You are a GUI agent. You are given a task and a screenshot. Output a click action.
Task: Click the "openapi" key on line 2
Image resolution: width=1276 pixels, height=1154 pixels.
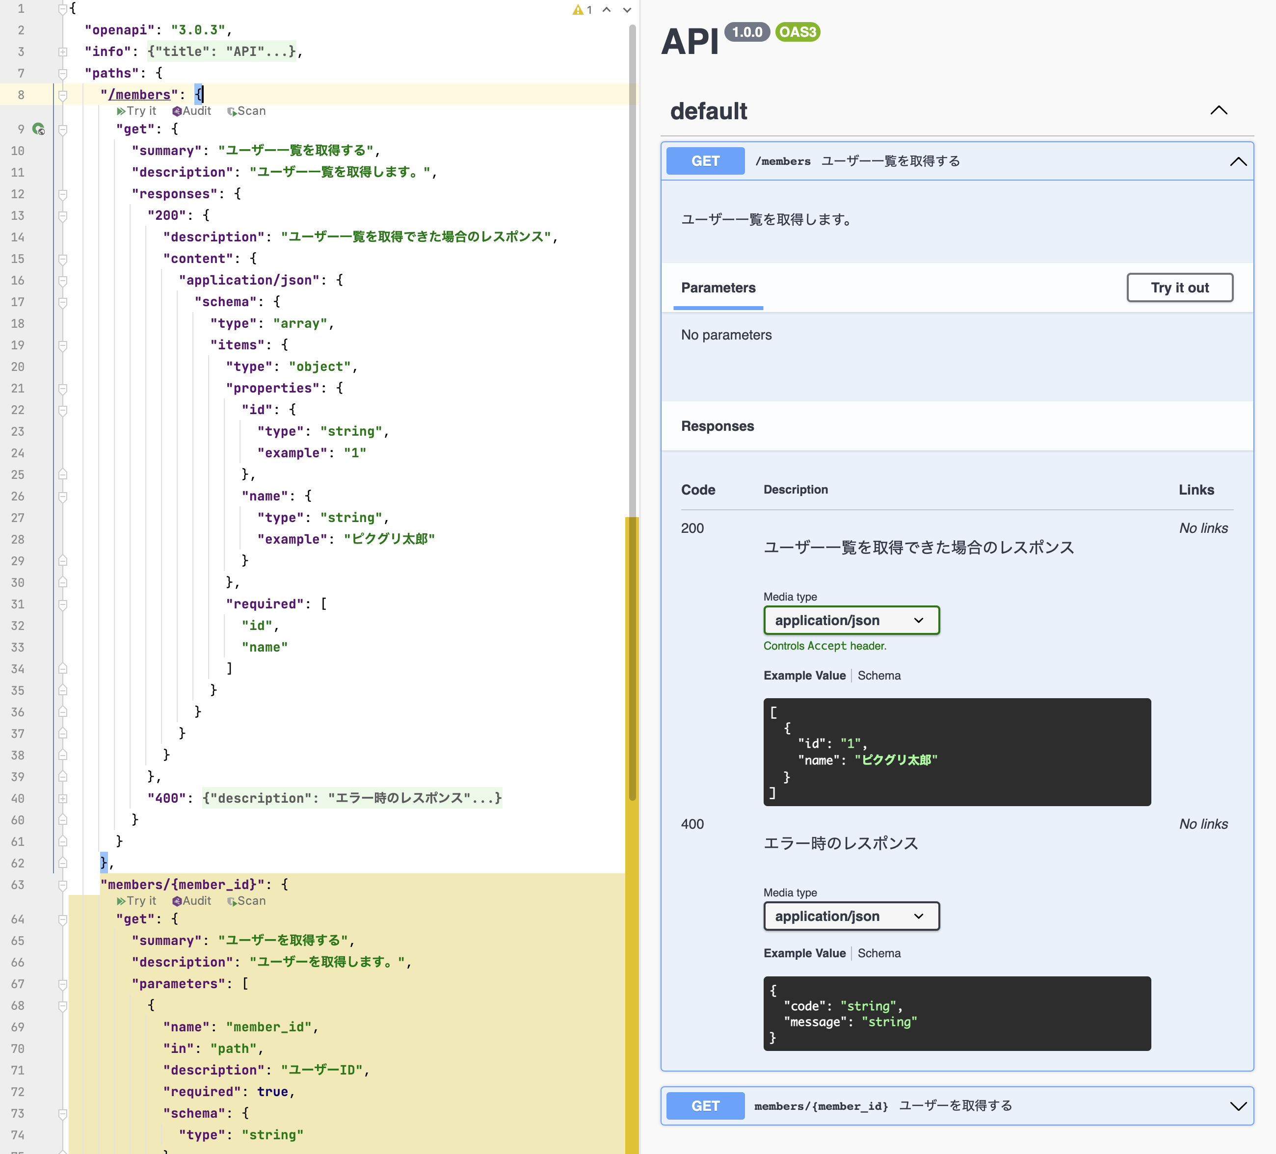click(120, 30)
